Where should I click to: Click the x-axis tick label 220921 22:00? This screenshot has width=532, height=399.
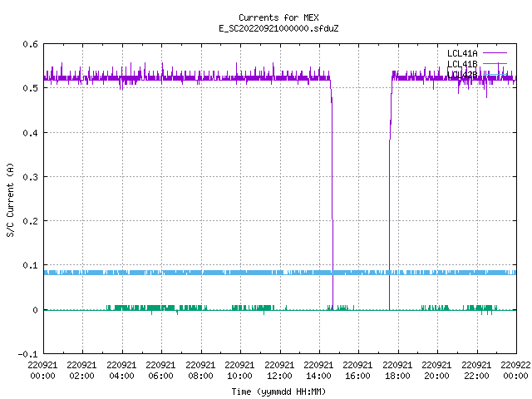click(476, 371)
